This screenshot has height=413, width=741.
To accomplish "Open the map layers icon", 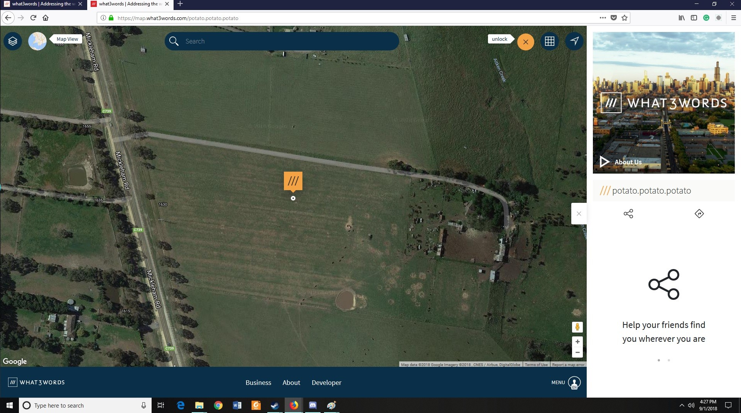I will click(13, 41).
